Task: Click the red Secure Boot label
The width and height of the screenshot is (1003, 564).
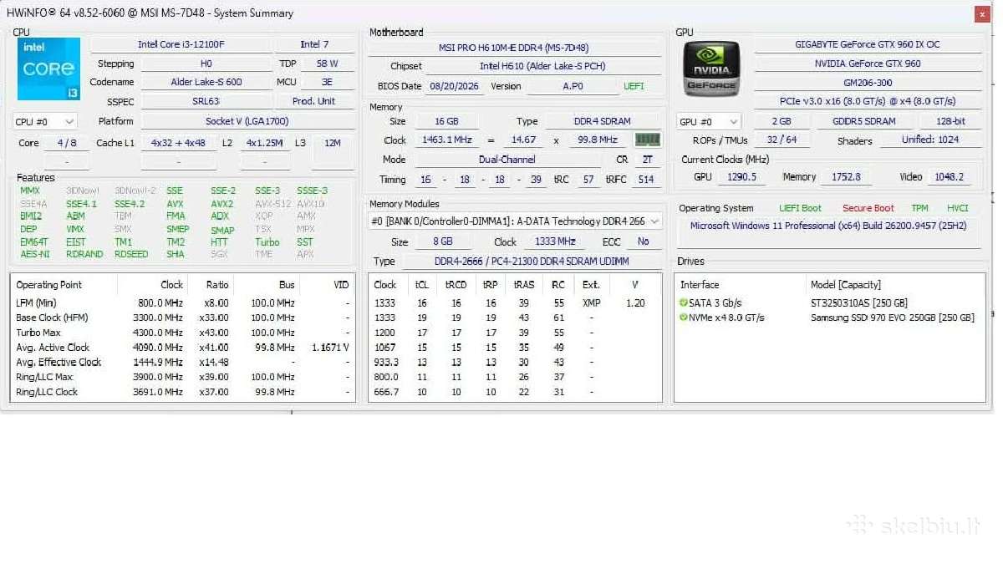Action: (868, 209)
